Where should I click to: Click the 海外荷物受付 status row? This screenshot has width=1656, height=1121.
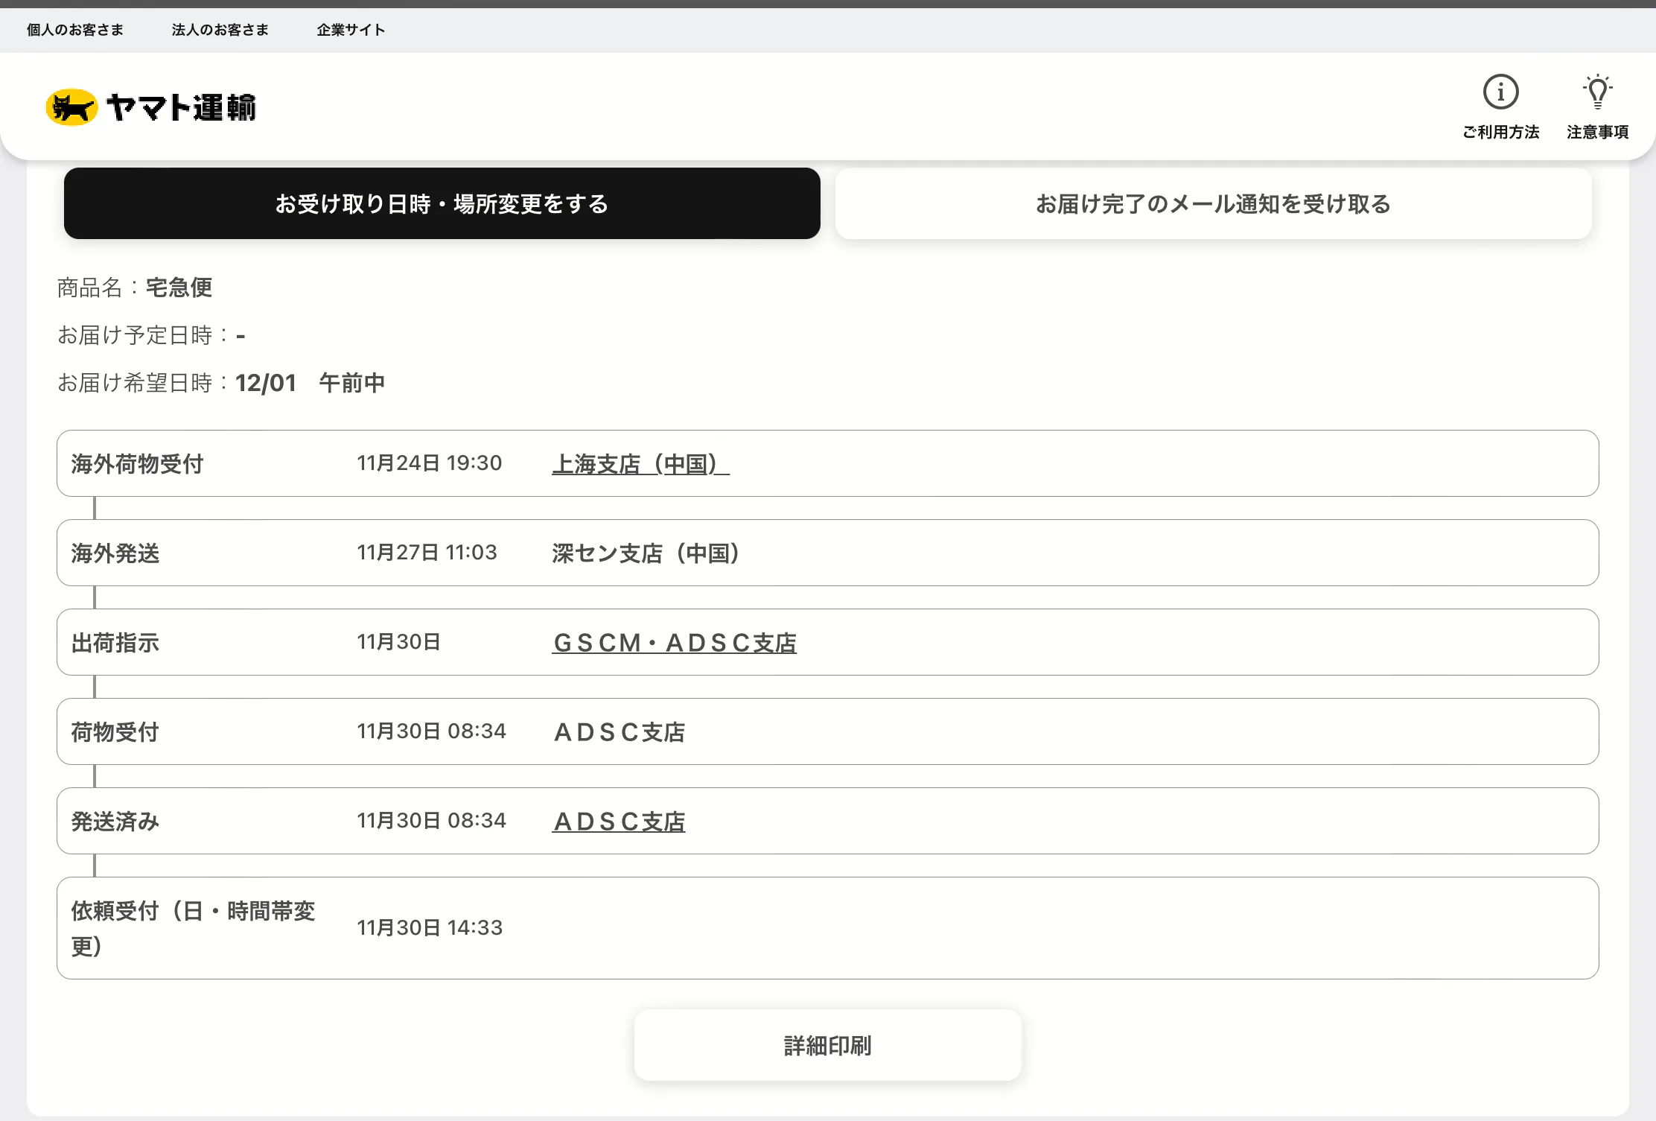tap(137, 464)
